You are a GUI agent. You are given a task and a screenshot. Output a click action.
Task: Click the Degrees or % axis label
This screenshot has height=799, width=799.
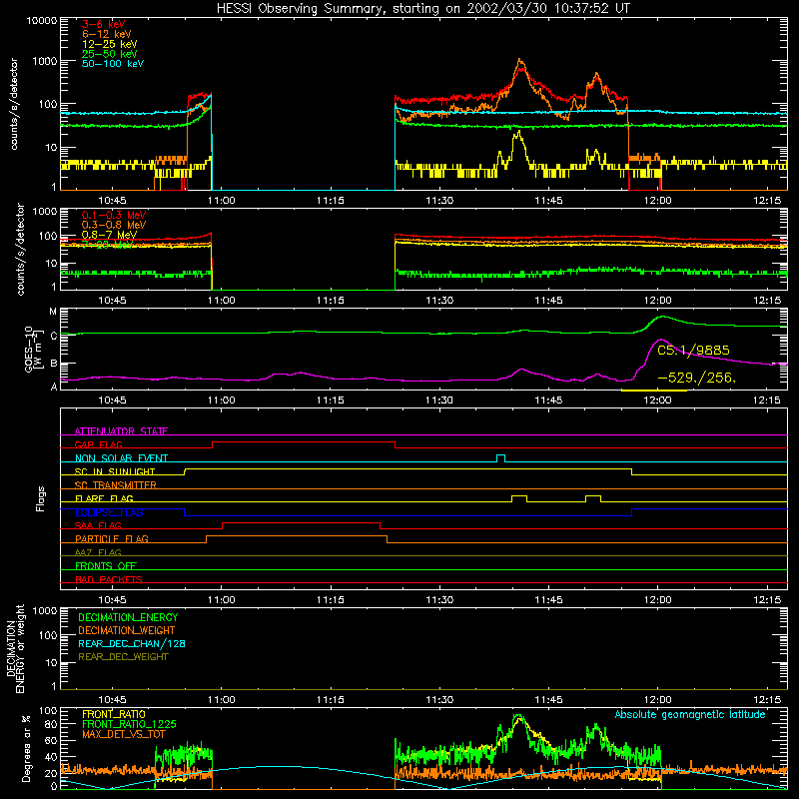(x=26, y=749)
